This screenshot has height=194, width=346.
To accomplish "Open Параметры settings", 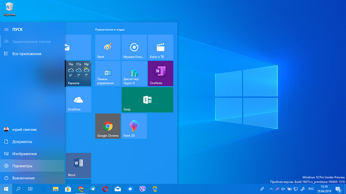I will click(33, 166).
